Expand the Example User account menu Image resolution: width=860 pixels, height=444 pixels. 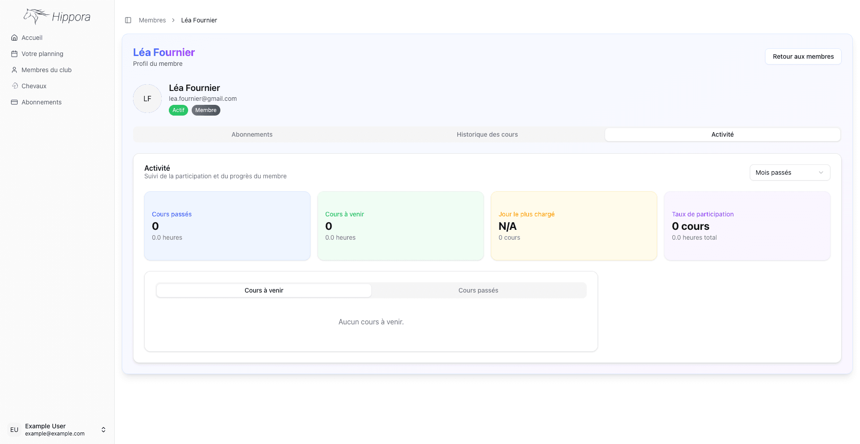click(x=103, y=430)
